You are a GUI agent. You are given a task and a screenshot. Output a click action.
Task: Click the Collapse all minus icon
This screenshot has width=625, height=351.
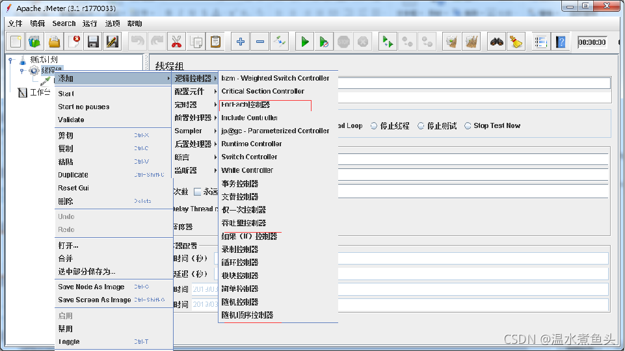(260, 42)
